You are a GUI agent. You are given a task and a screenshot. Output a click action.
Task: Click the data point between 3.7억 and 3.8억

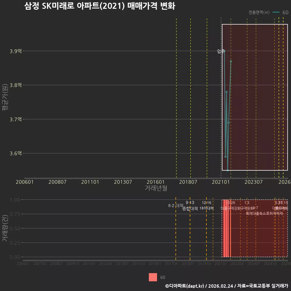226,92
